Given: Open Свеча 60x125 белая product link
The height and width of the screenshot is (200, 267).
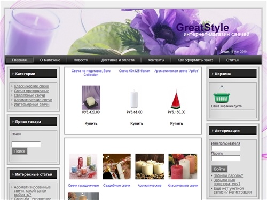Looking at the screenshot, I should [x=135, y=71].
